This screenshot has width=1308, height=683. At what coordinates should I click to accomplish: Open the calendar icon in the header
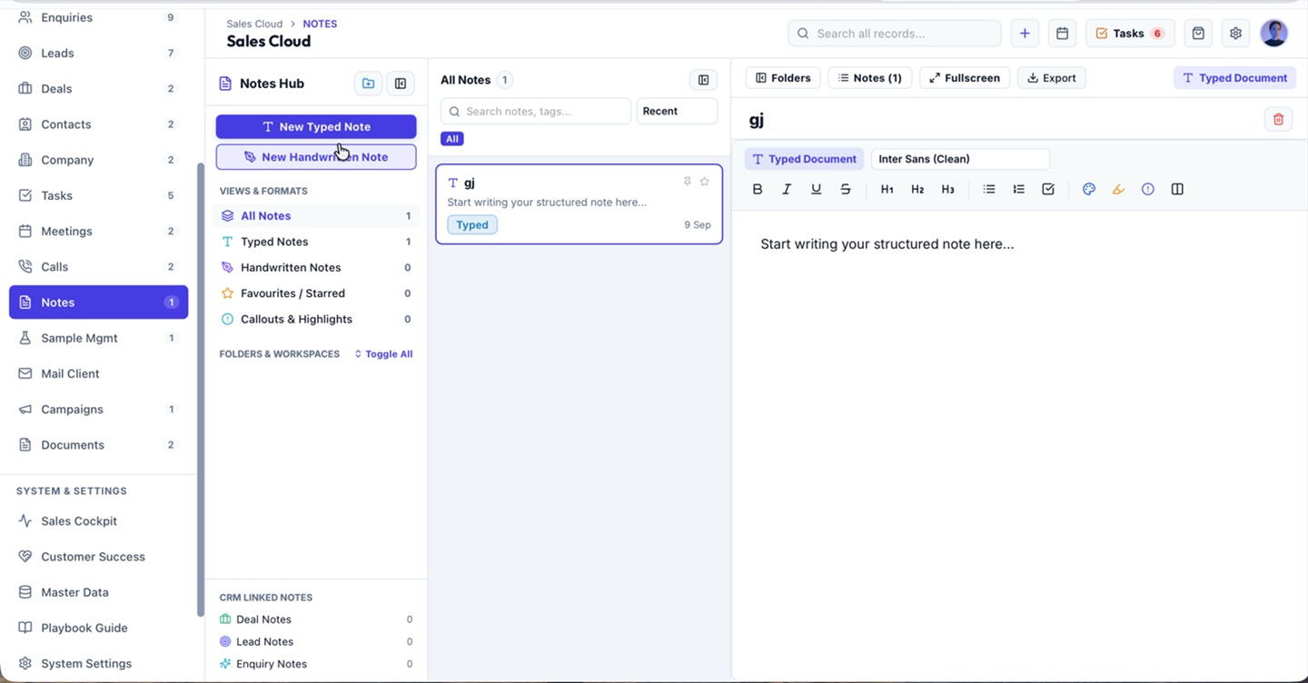1062,34
